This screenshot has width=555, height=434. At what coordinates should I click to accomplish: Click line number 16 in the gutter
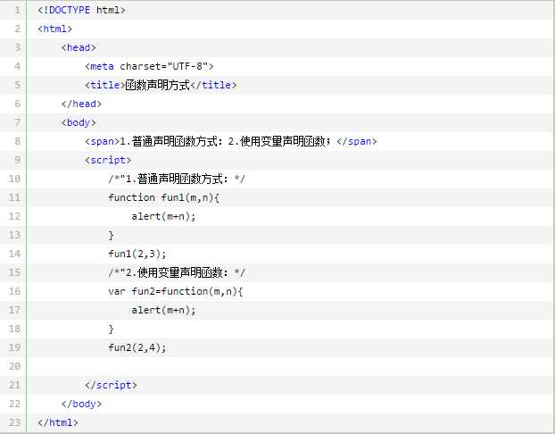tap(14, 291)
